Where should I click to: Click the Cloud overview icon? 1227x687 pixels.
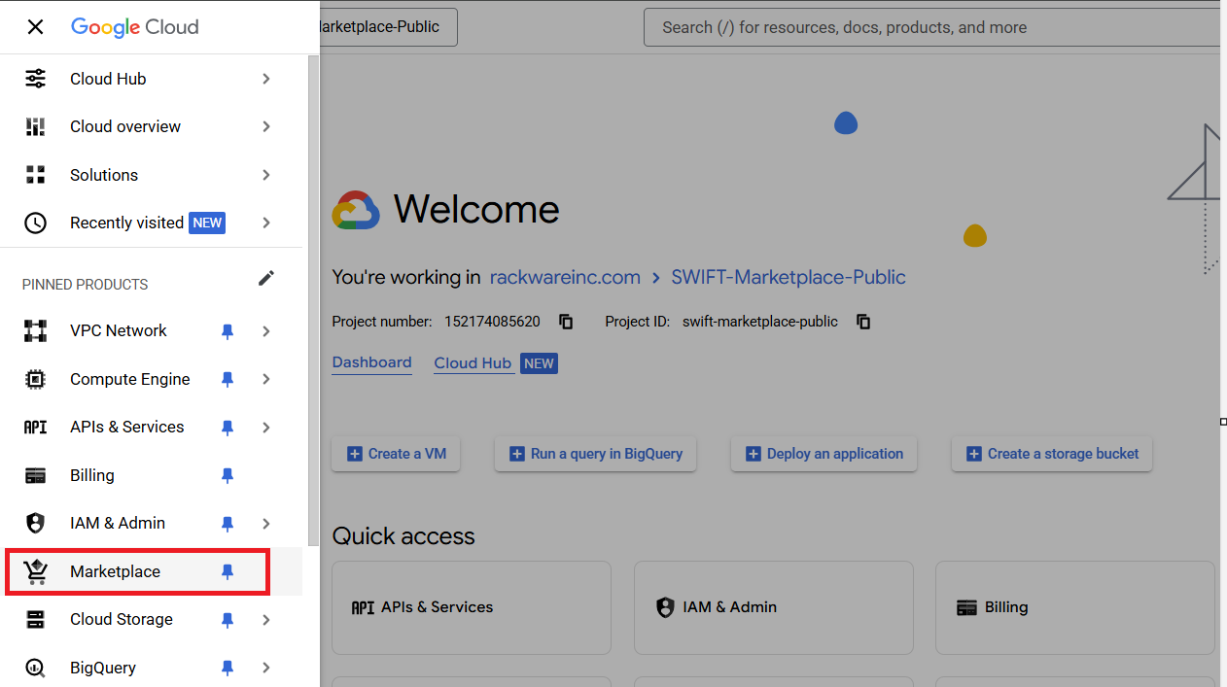tap(35, 126)
